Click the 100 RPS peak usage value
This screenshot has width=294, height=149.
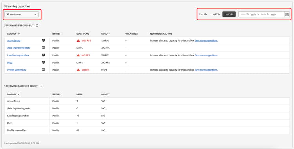tap(85, 70)
